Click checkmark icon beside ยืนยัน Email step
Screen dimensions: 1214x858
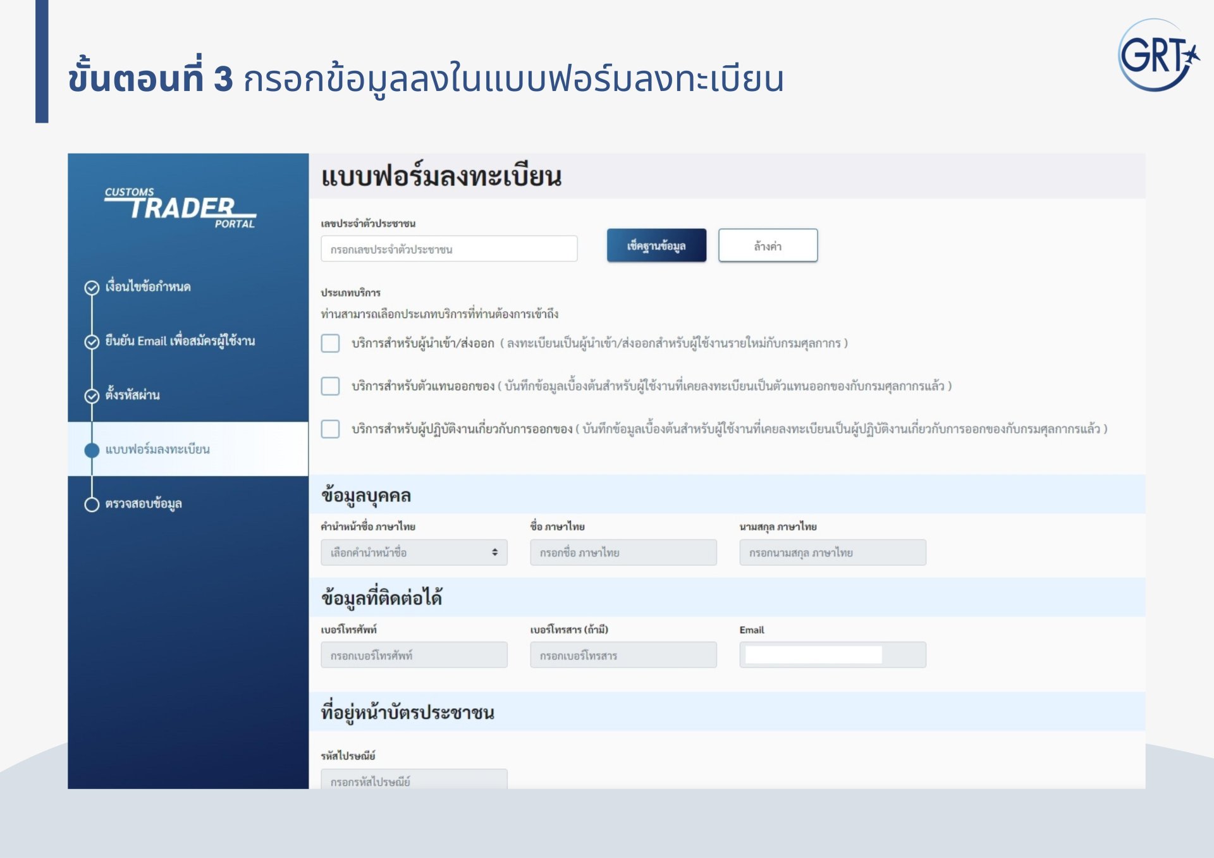[92, 341]
